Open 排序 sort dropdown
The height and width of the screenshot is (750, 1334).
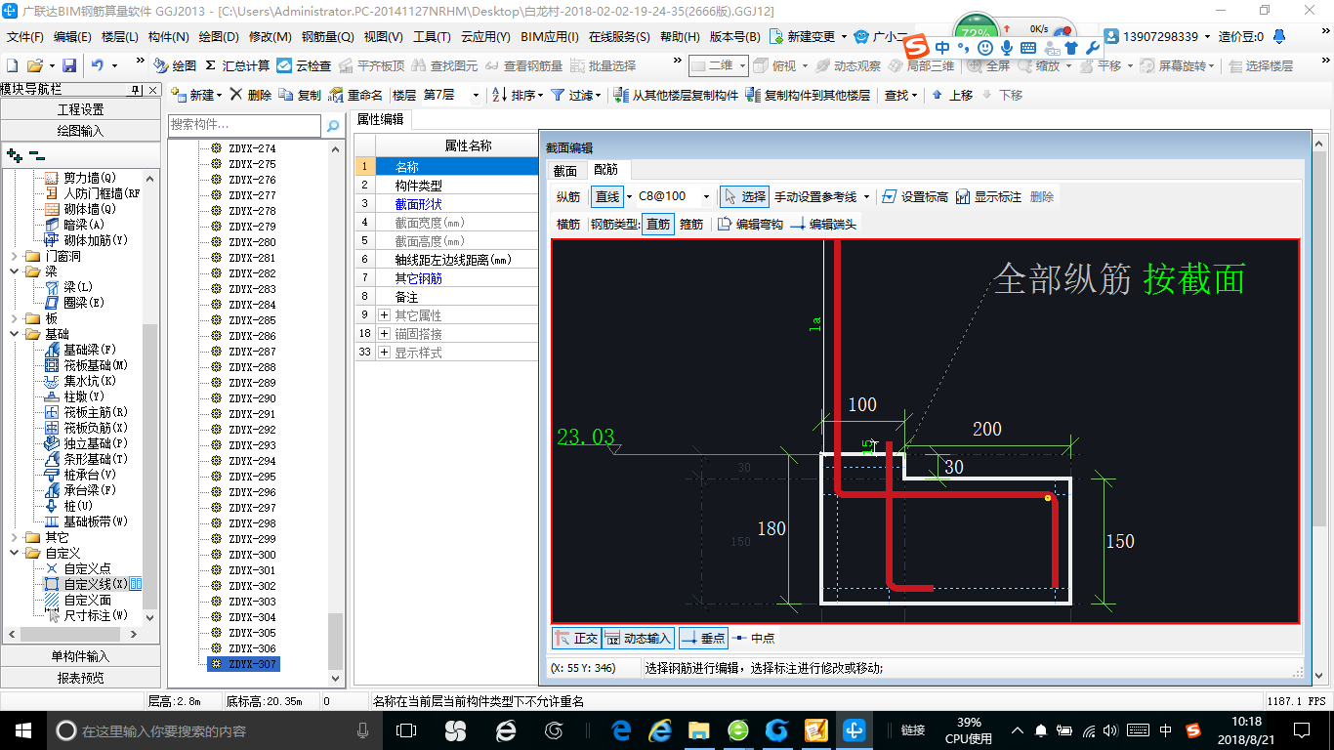tap(541, 95)
